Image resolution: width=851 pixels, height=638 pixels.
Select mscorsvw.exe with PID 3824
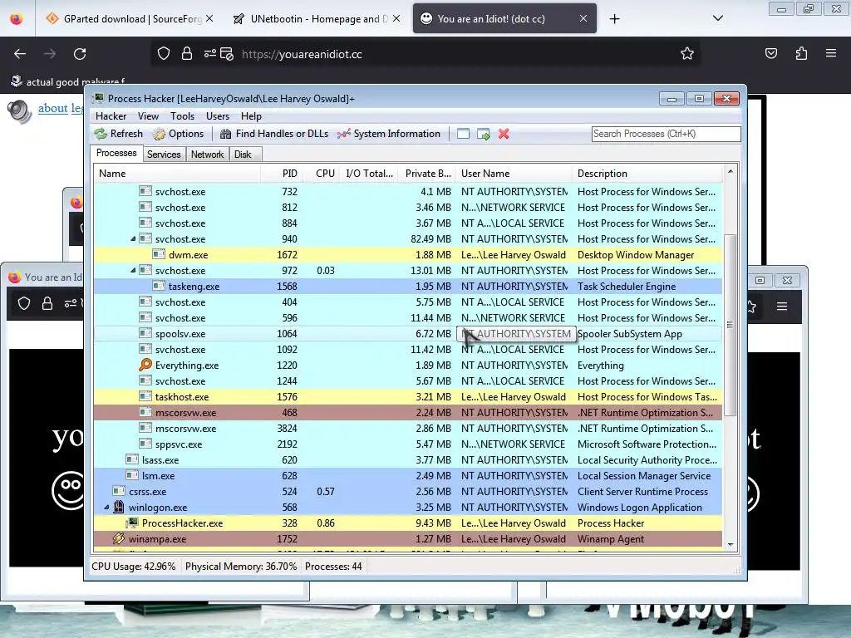tap(407, 429)
